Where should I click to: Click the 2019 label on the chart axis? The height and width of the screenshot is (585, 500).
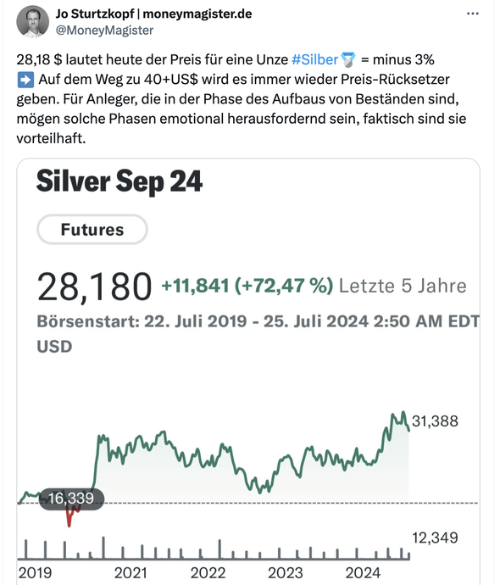(35, 572)
